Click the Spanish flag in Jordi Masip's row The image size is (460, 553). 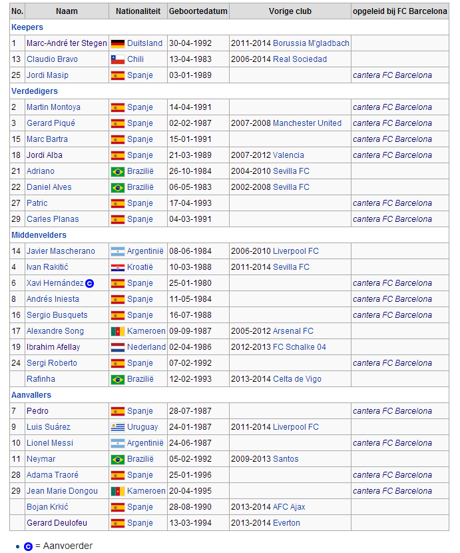[118, 75]
